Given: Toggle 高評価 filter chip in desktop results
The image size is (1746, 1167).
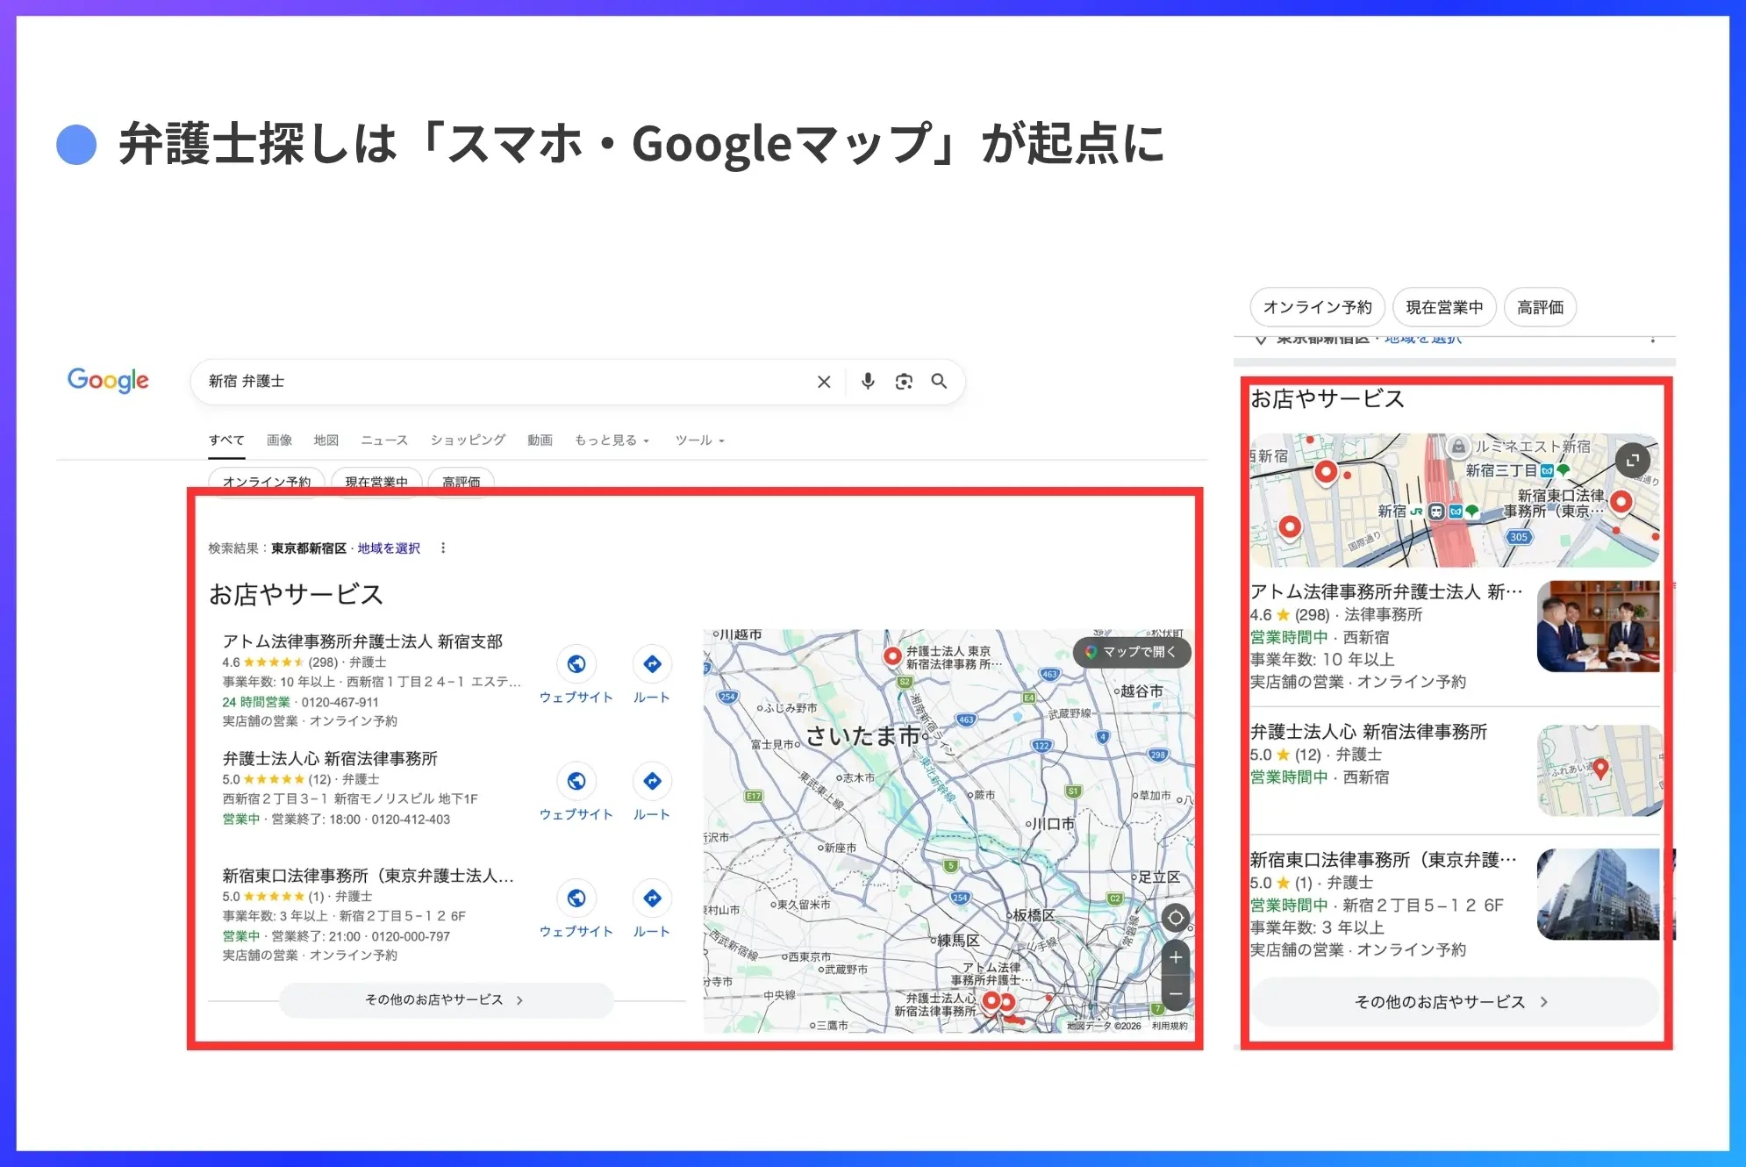Looking at the screenshot, I should tap(462, 482).
